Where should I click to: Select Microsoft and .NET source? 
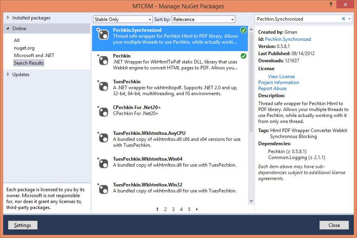(x=34, y=56)
